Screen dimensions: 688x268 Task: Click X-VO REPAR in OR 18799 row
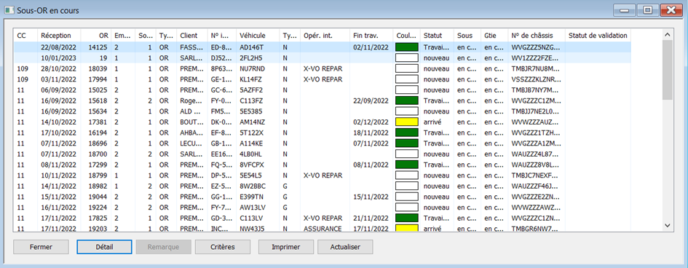pos(323,175)
